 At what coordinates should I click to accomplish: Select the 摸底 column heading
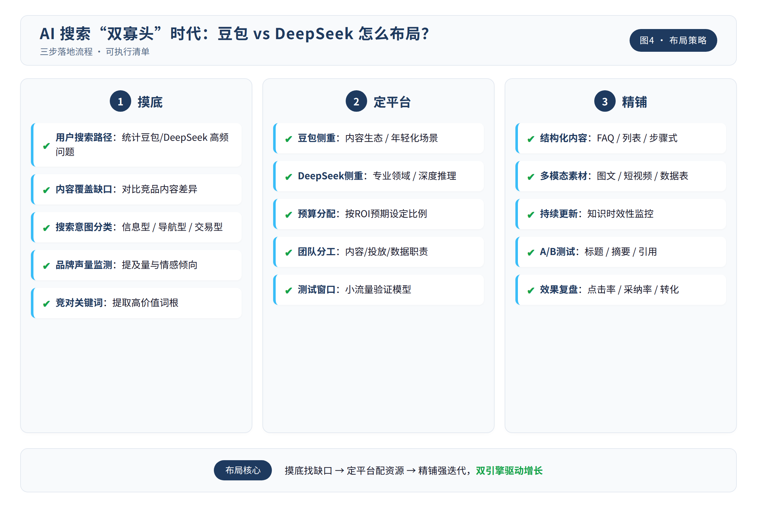(150, 102)
